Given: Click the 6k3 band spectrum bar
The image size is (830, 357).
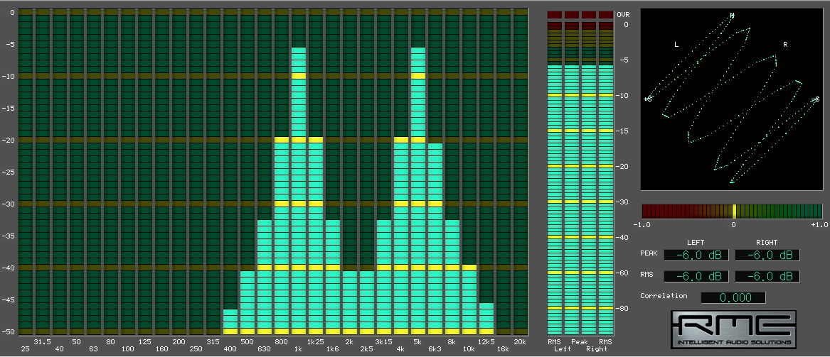Looking at the screenshot, I should [x=435, y=238].
